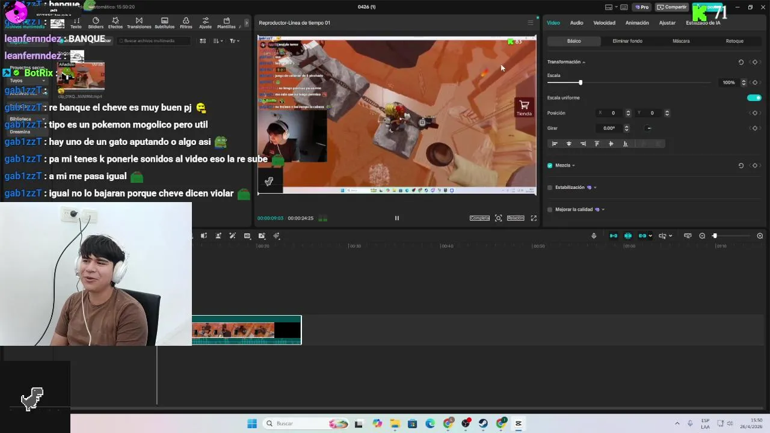
Task: Select the video clip on the timeline
Action: tap(247, 330)
